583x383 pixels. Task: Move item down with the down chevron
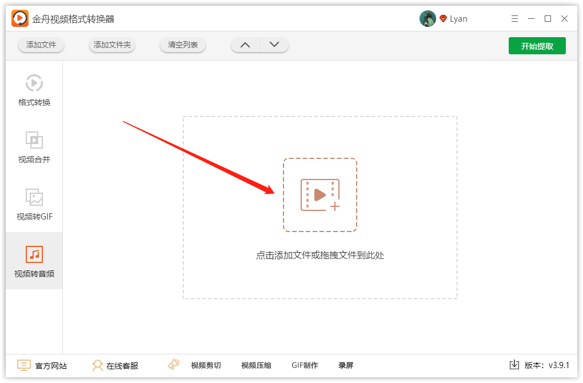point(274,45)
